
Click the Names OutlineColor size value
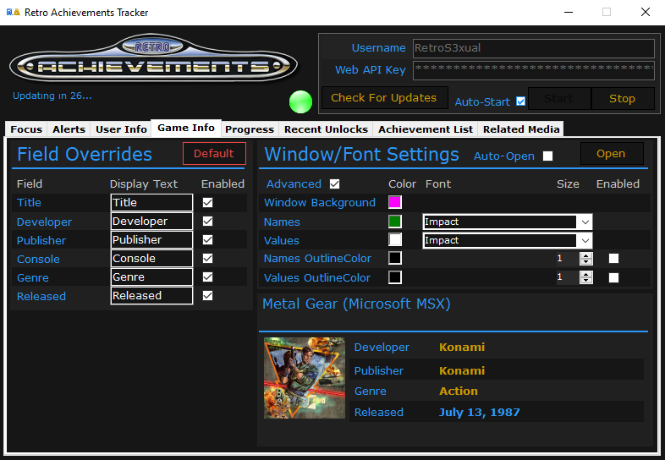(568, 259)
